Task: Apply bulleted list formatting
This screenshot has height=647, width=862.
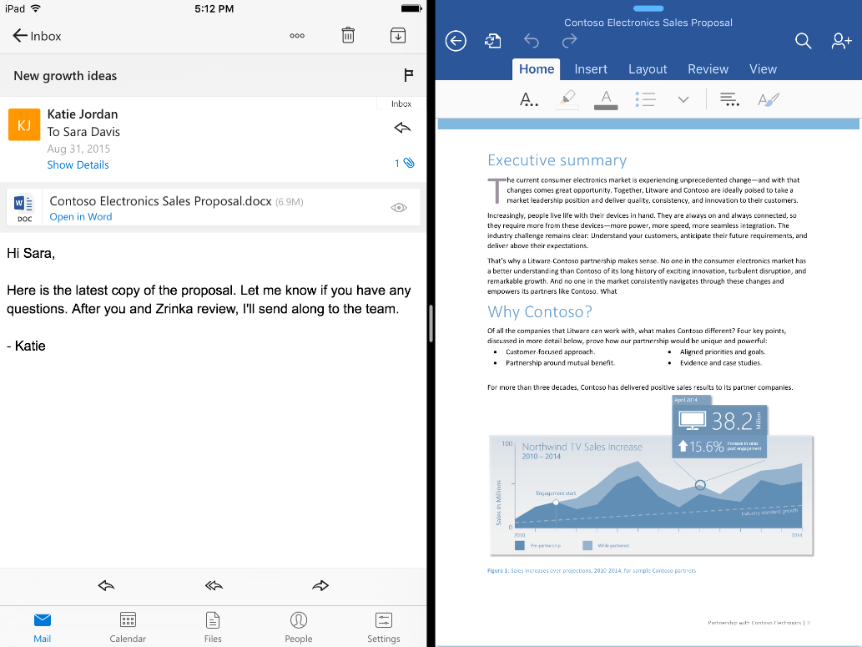Action: pyautogui.click(x=645, y=99)
